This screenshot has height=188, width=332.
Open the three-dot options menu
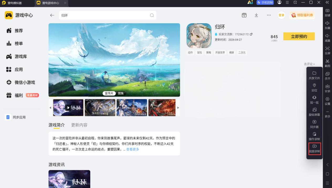tap(269, 15)
